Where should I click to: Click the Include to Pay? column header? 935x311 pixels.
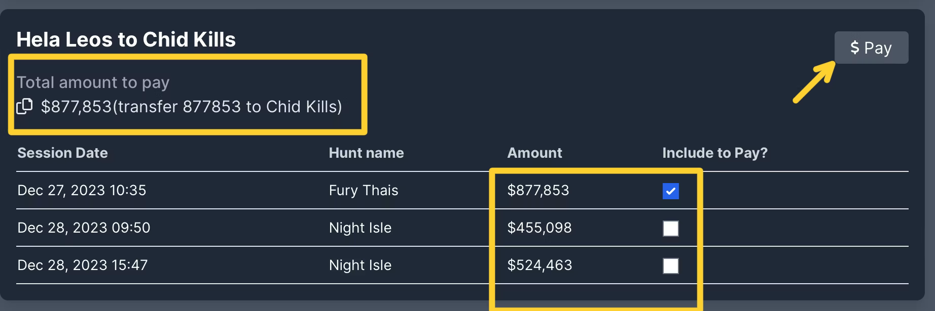(x=714, y=153)
